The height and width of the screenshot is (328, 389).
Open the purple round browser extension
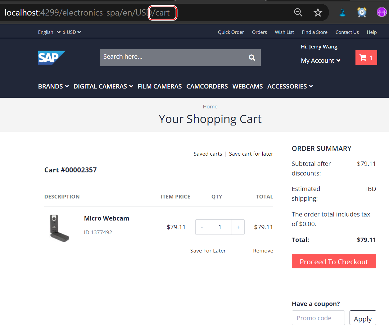tap(382, 12)
